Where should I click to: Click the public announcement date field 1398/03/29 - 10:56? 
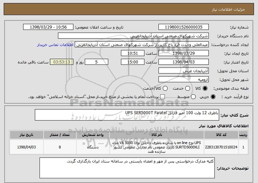(x=48, y=27)
